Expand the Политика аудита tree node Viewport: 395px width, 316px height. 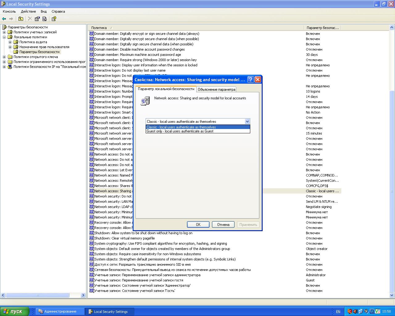[10, 42]
